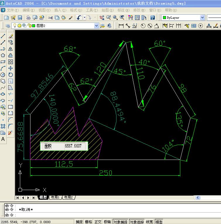Select the Rotate modify tool

tap(11, 75)
